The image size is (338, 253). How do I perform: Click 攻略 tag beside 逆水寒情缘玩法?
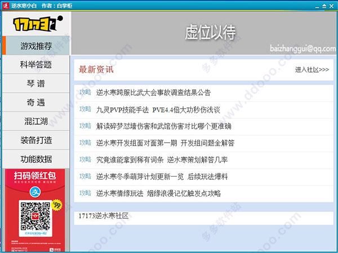pos(86,193)
